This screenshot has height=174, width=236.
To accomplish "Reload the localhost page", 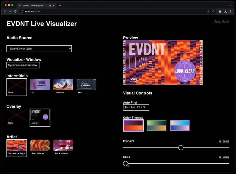I will tap(15, 12).
